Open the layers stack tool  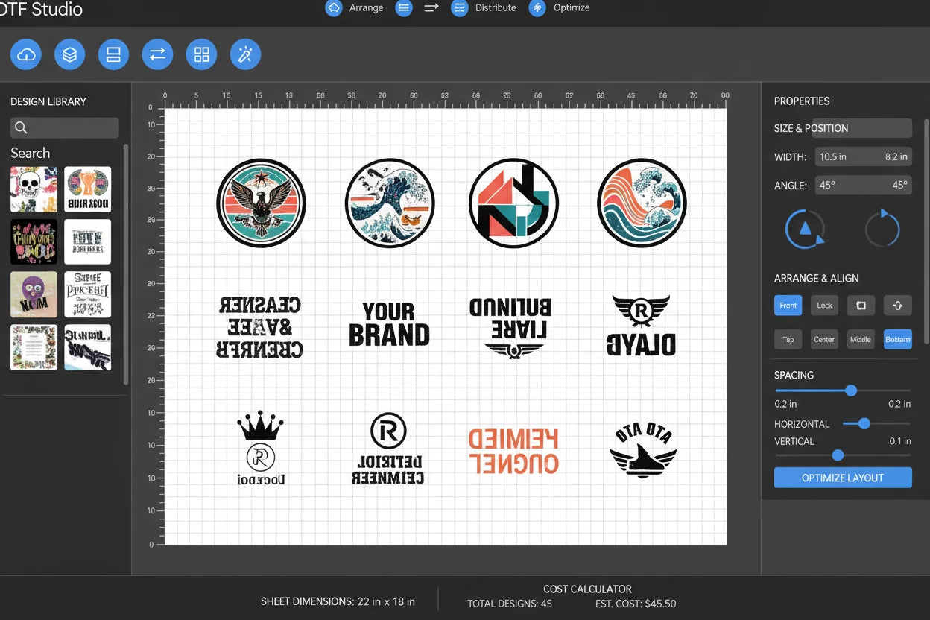tap(69, 54)
